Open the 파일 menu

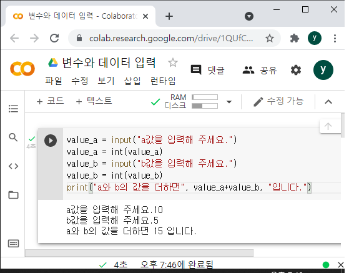point(54,81)
